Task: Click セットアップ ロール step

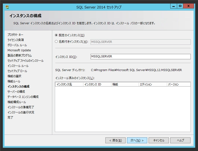Action: (x=17, y=71)
